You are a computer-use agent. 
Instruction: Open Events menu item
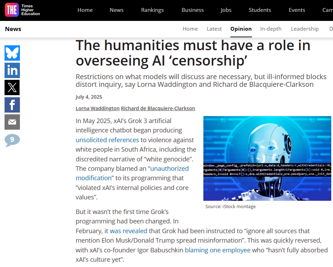coord(297,10)
